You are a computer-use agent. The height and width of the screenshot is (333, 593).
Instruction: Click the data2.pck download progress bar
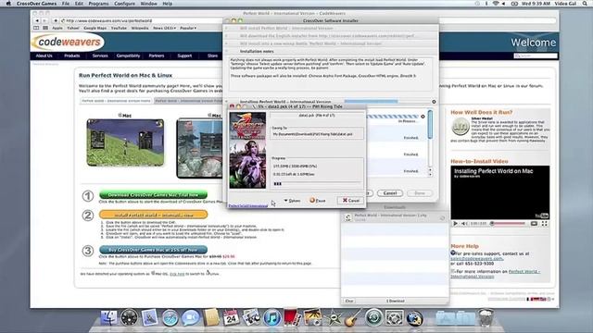click(x=318, y=183)
